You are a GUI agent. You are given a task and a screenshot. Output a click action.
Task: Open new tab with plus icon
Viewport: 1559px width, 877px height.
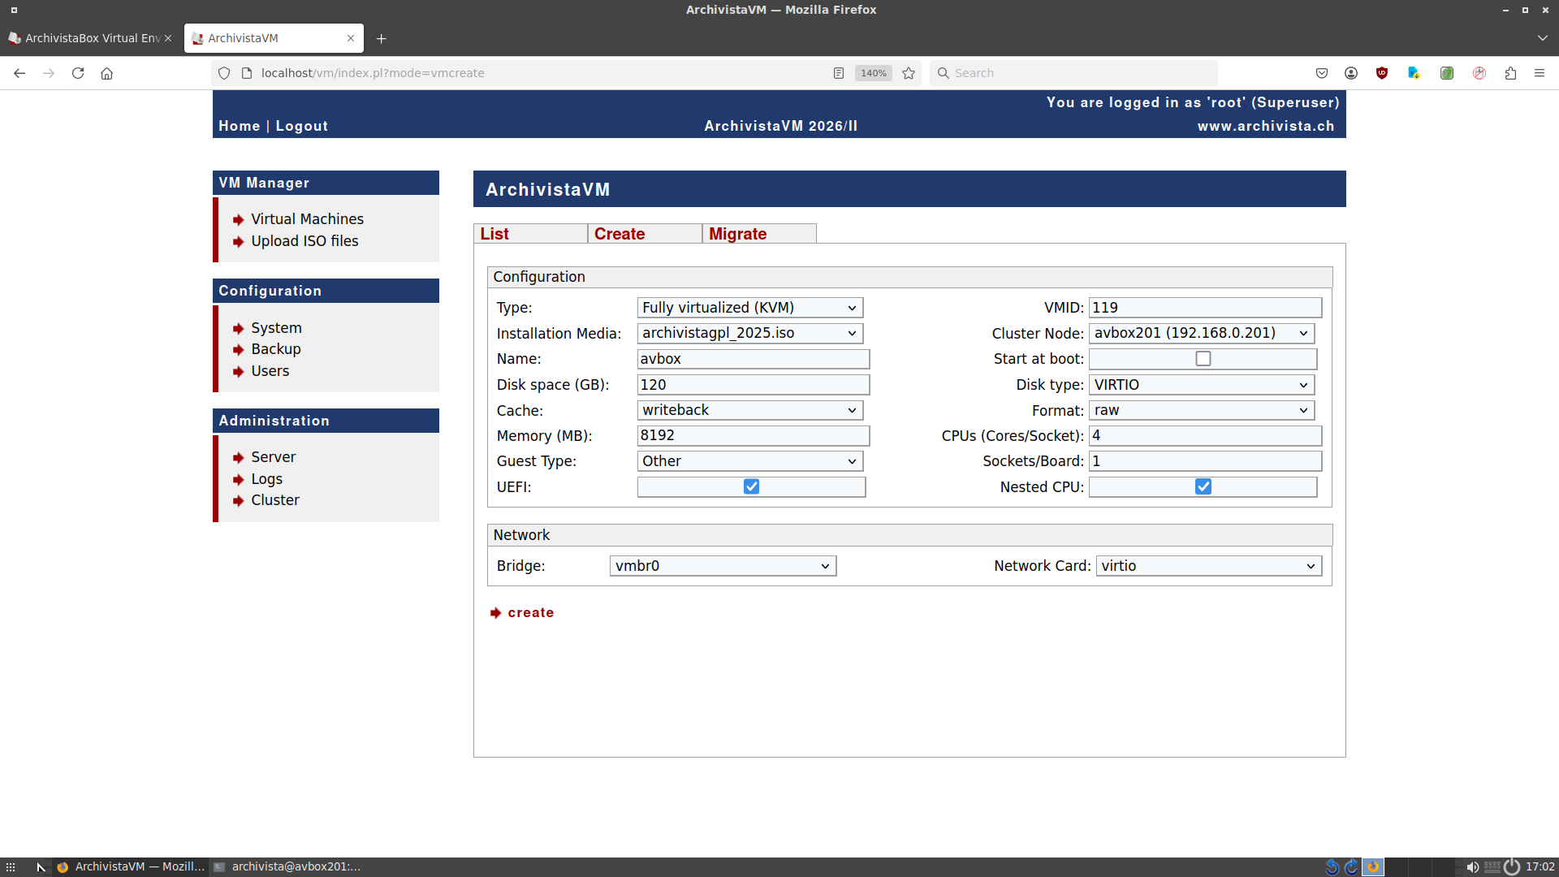click(381, 38)
